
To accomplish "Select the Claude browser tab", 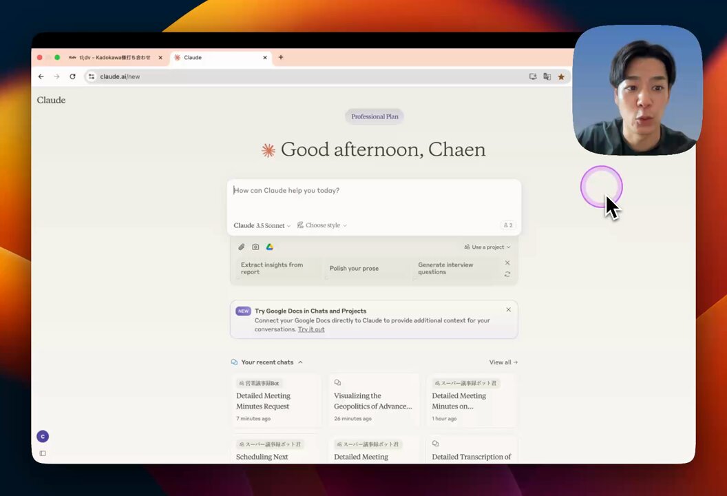I will pos(221,58).
